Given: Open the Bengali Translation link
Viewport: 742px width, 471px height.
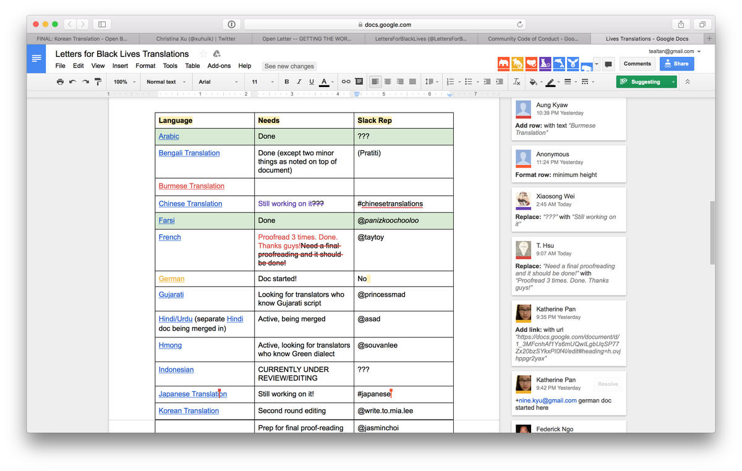Looking at the screenshot, I should point(189,153).
